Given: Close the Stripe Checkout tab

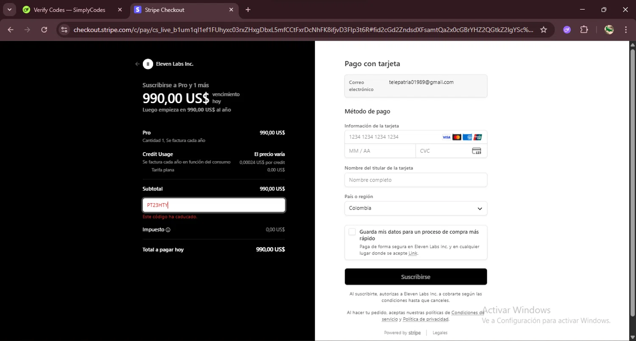Looking at the screenshot, I should [x=231, y=10].
